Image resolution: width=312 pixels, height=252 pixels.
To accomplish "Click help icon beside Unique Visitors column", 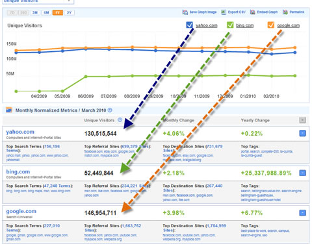I will 120,120.
